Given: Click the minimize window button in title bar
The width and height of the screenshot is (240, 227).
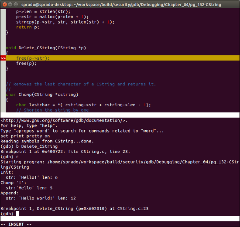Looking at the screenshot, I should (10, 4).
